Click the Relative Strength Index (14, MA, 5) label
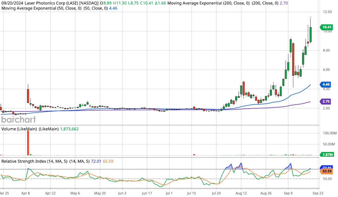Viewport: 338px width, 197px height. [x=34, y=161]
